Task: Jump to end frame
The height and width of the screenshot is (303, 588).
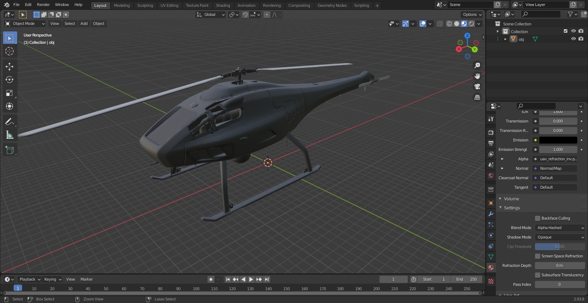Action: pyautogui.click(x=267, y=279)
